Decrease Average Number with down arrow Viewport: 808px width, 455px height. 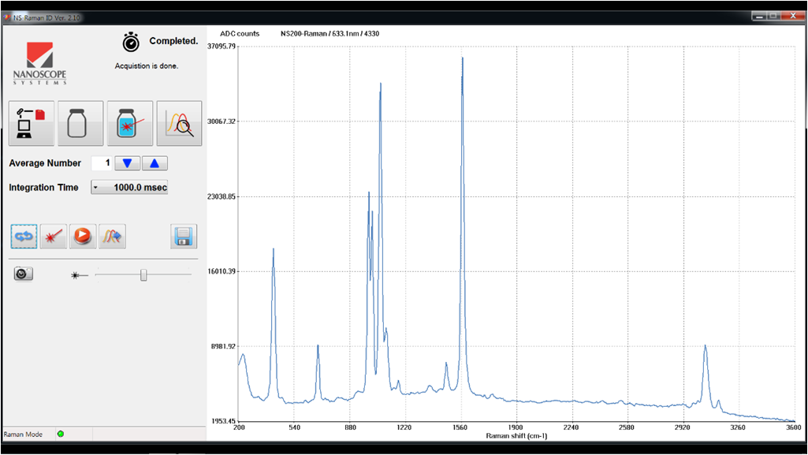point(128,163)
